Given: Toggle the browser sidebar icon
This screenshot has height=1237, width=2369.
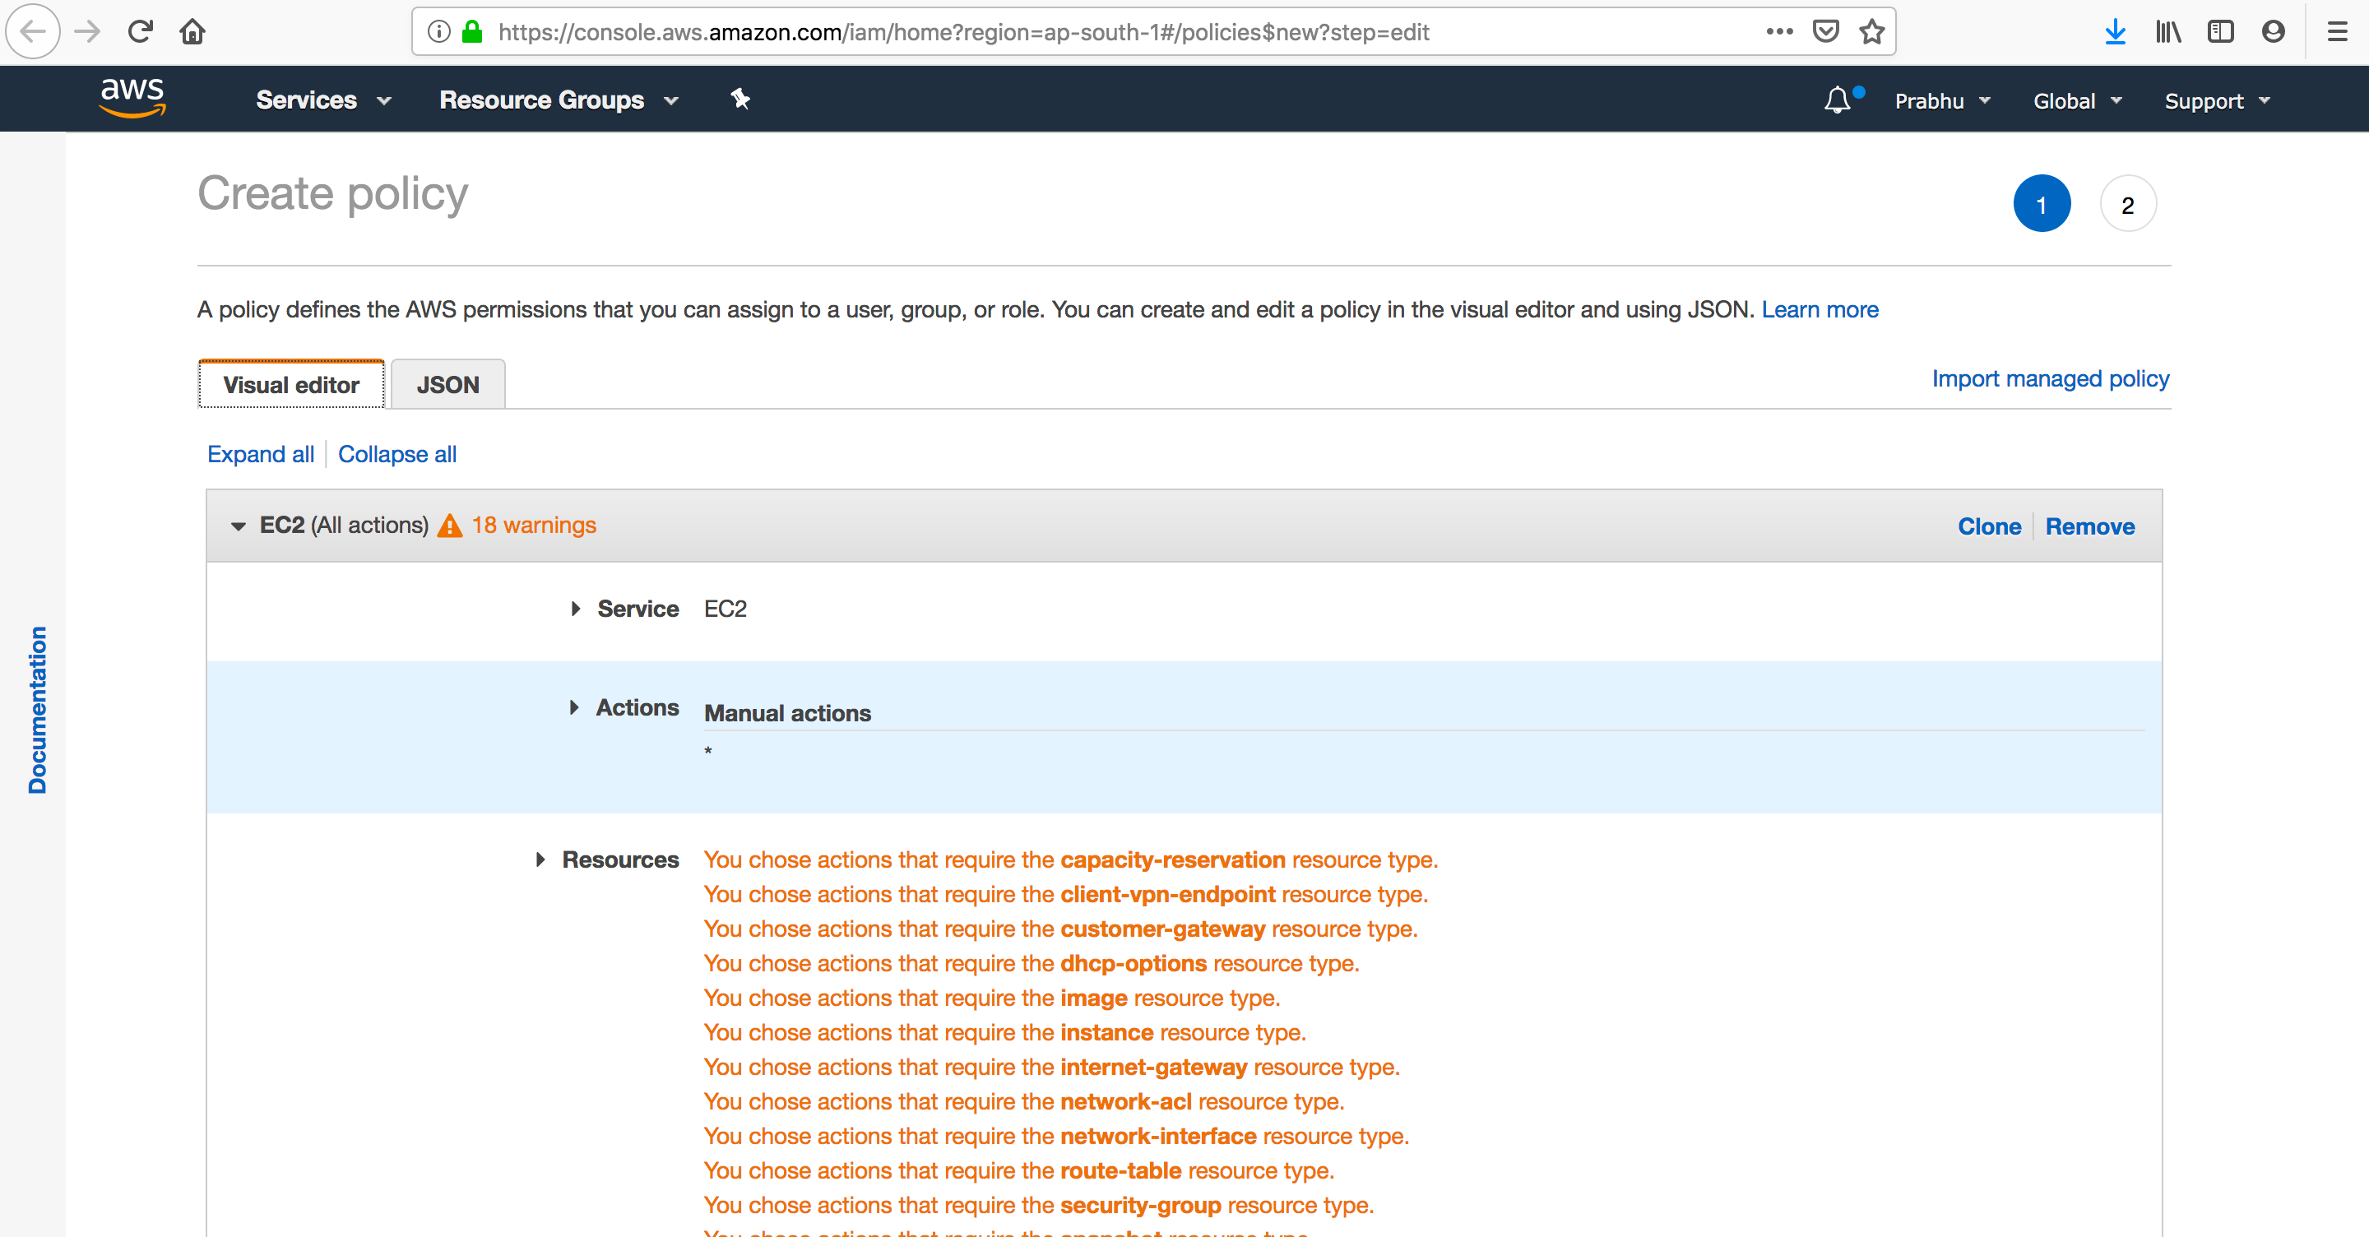Looking at the screenshot, I should pos(2220,32).
